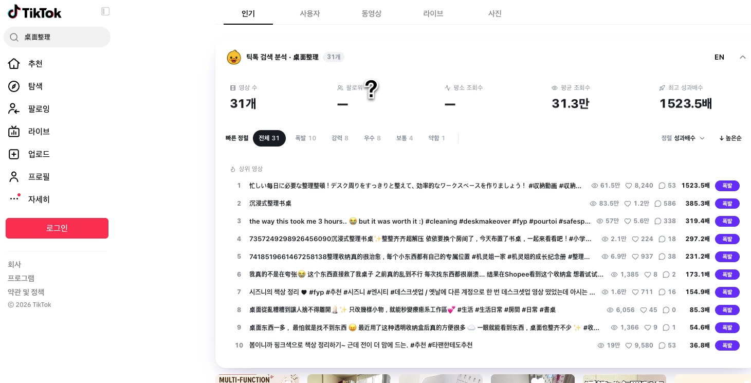Switch to the 인기 tab
This screenshot has width=751, height=383.
(x=248, y=14)
